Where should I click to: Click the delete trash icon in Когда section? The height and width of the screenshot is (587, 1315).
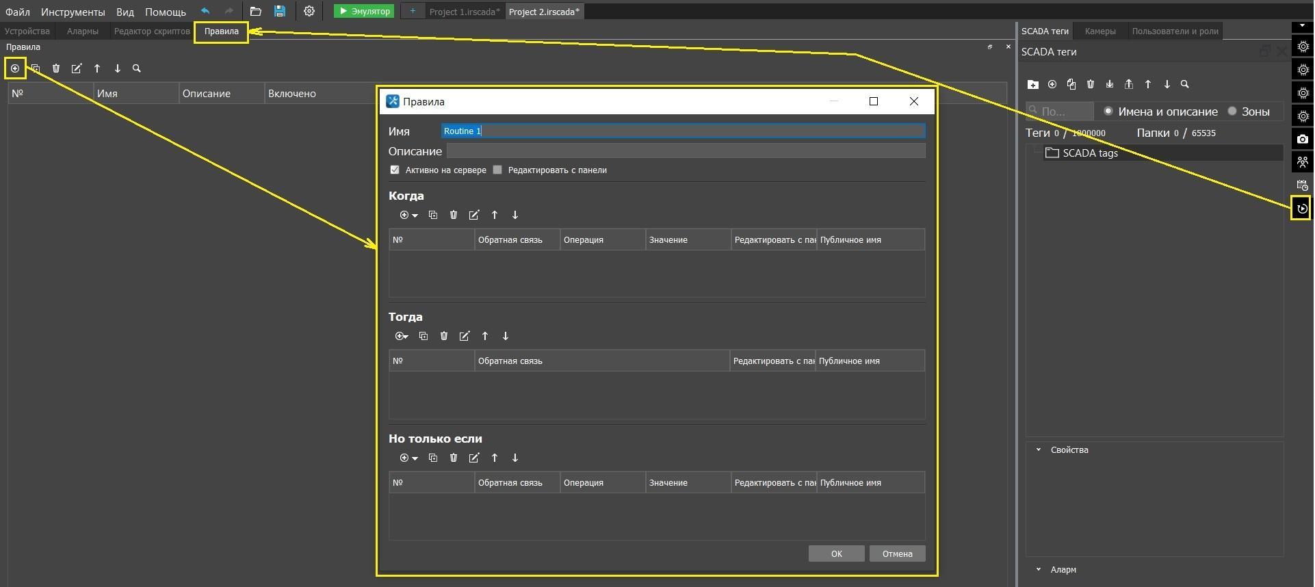(x=454, y=215)
